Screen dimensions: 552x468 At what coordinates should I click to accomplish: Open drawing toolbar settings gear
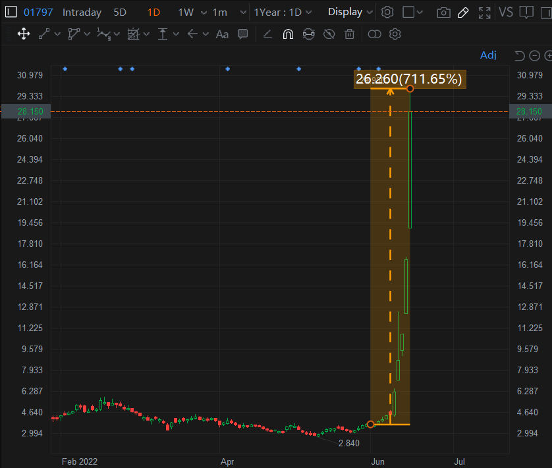pyautogui.click(x=395, y=34)
